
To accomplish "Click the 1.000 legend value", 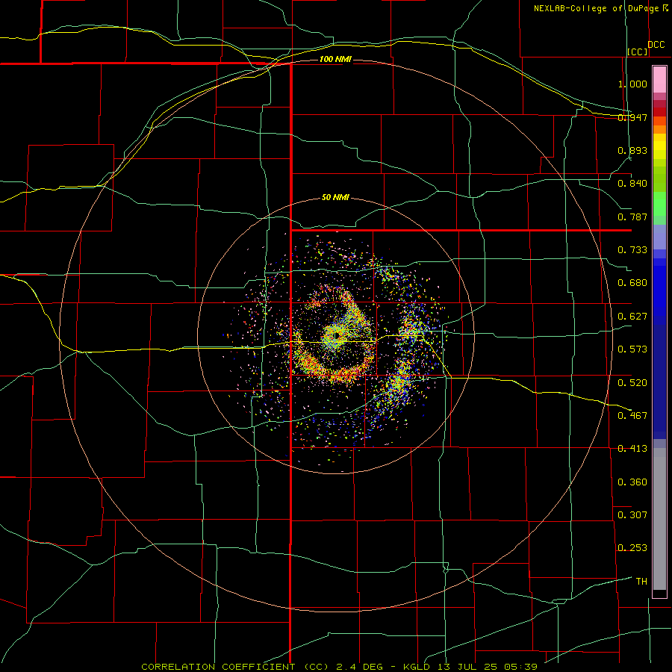I will point(632,84).
